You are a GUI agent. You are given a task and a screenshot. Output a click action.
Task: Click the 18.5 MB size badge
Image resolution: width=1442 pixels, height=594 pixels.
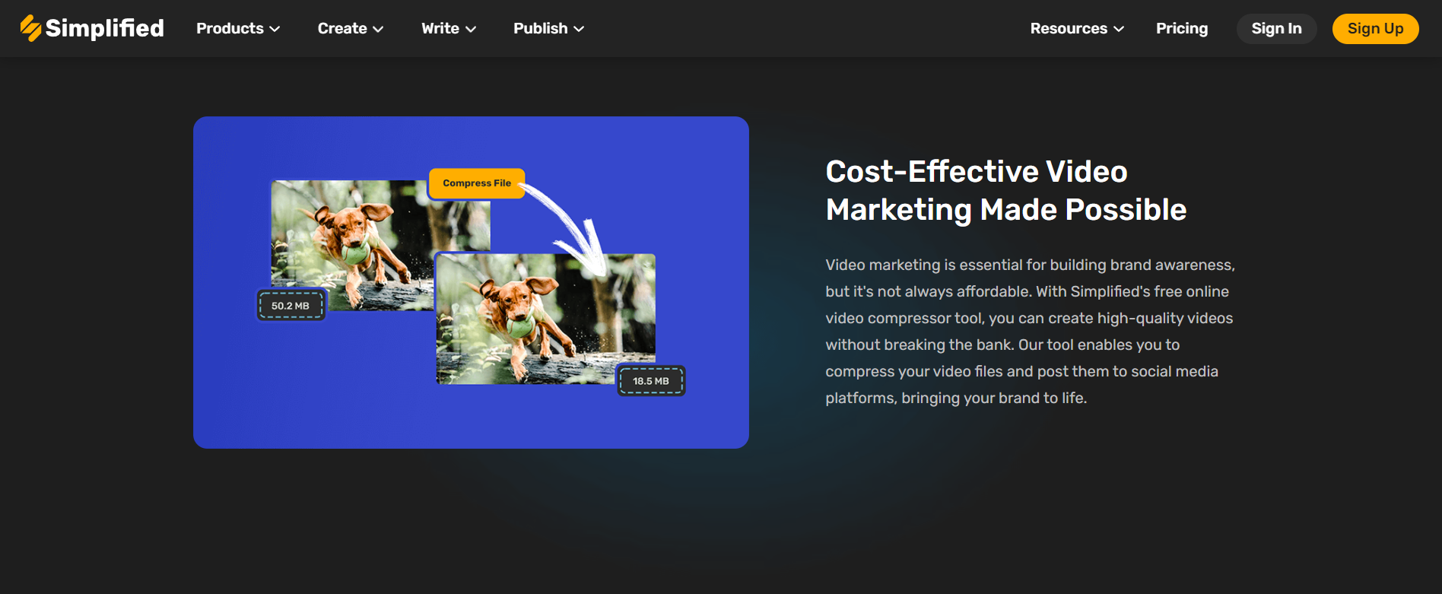coord(651,381)
